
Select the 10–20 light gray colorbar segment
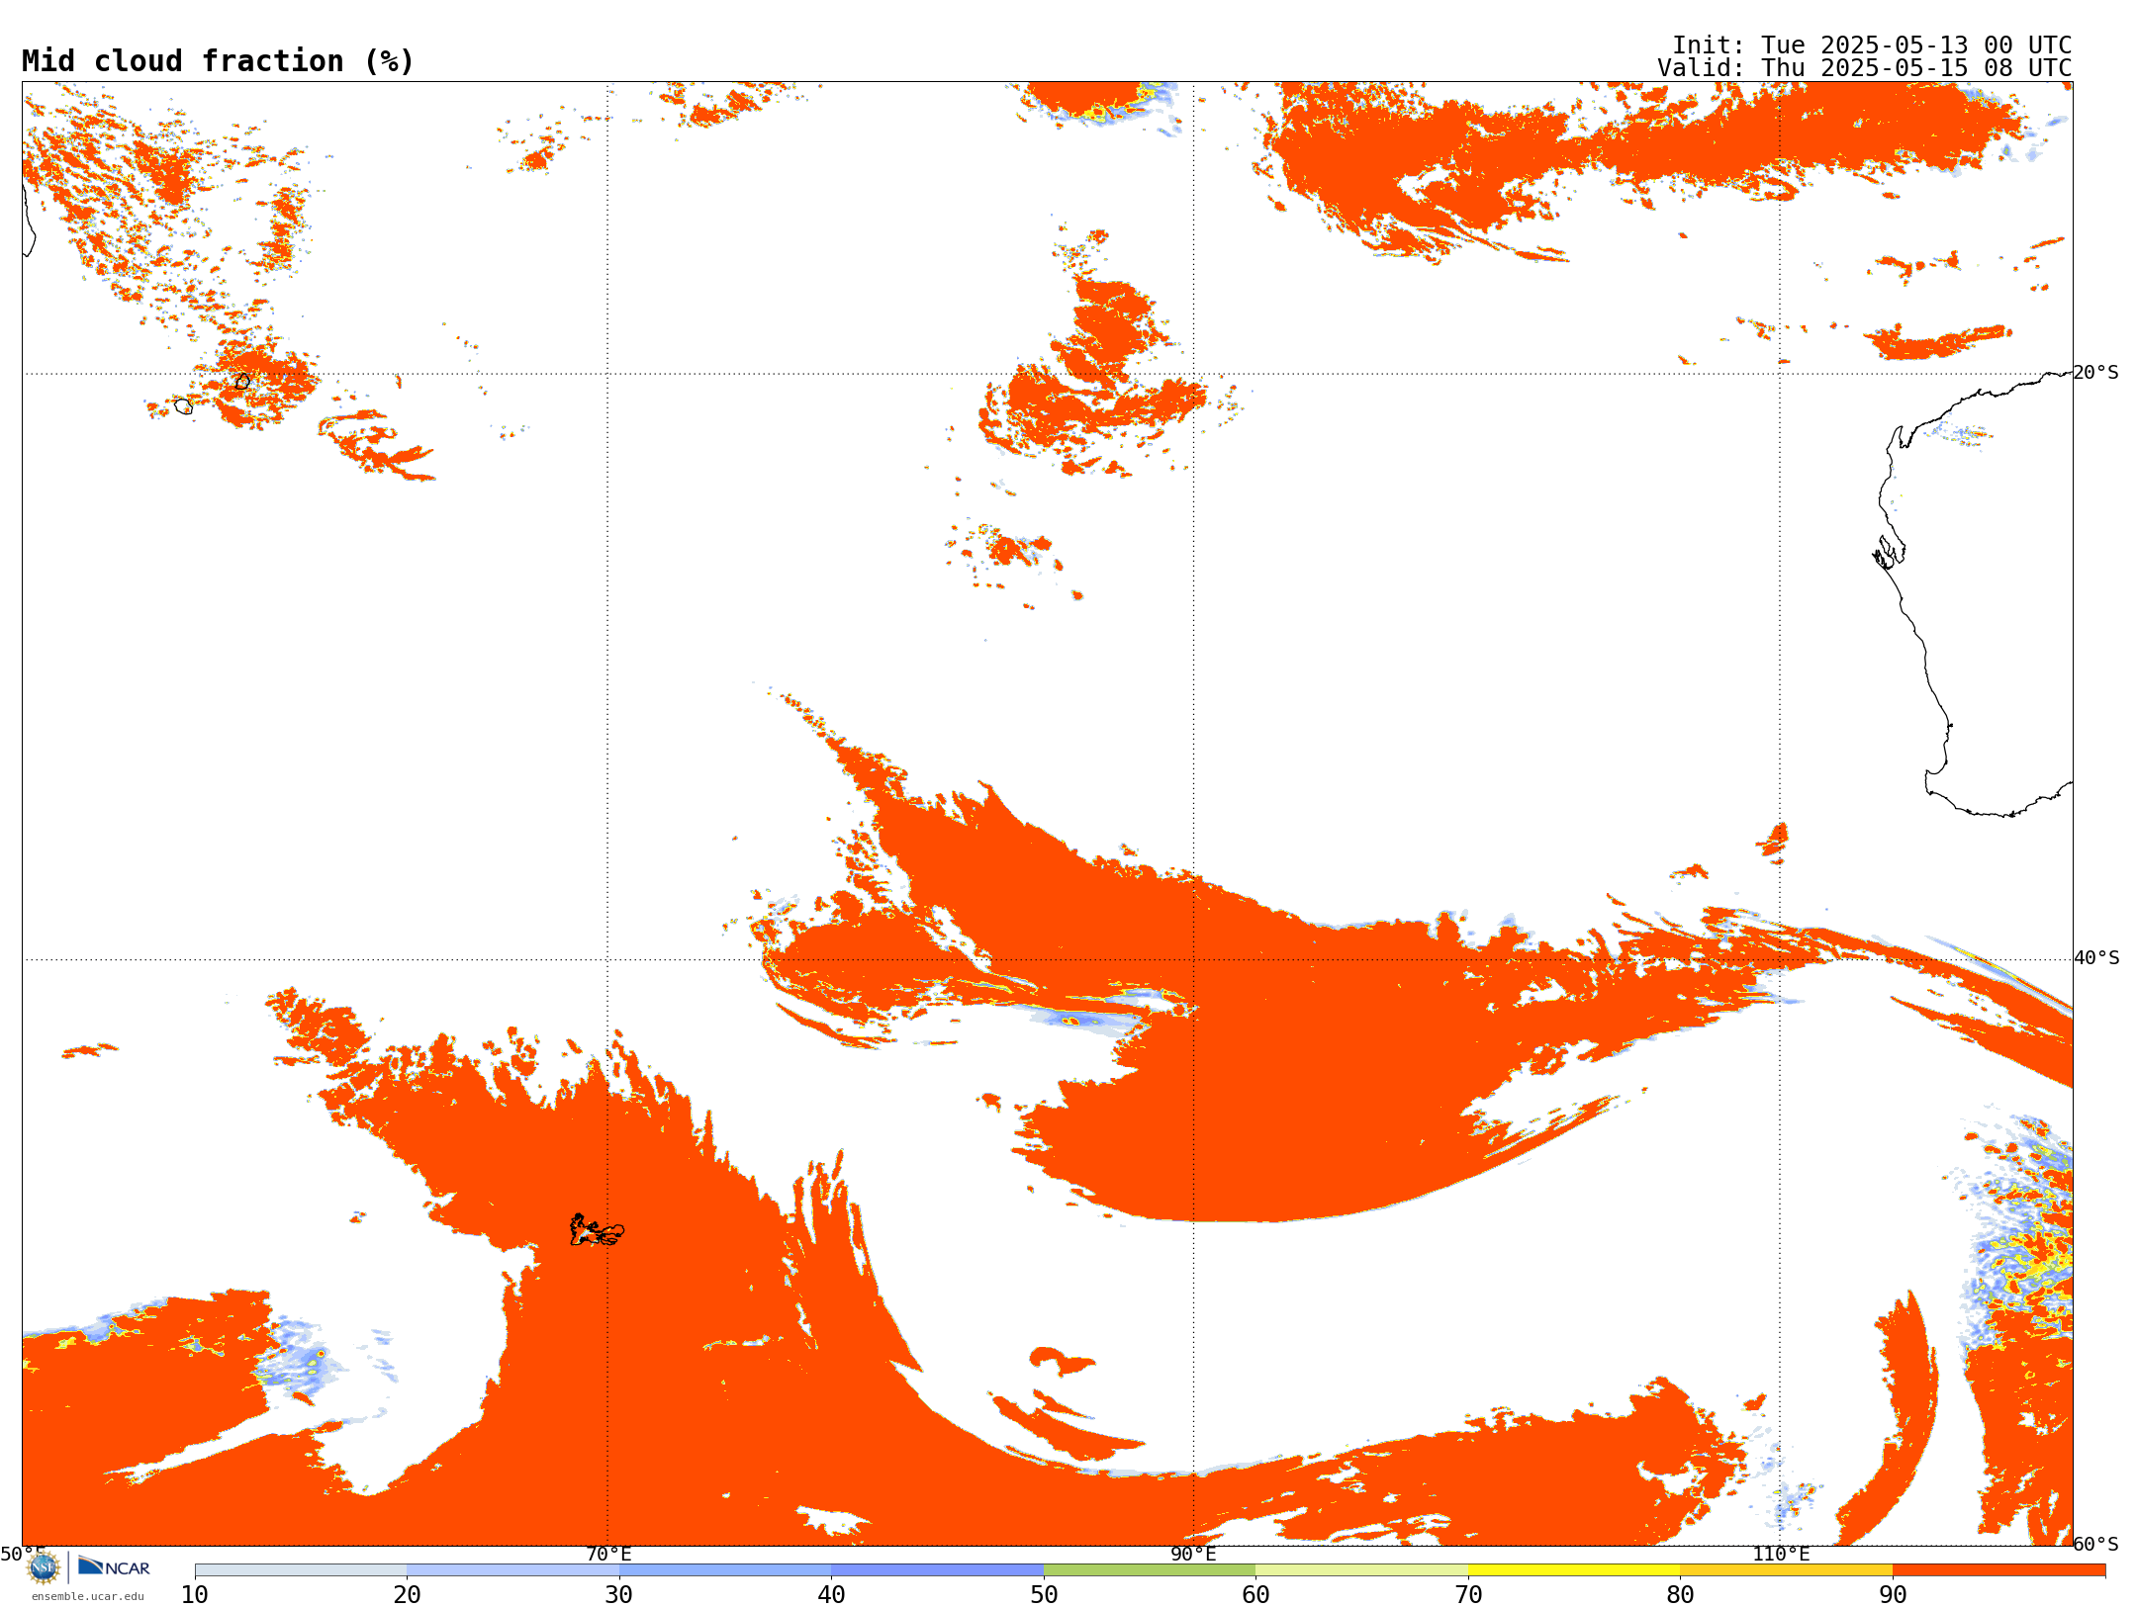click(x=301, y=1570)
